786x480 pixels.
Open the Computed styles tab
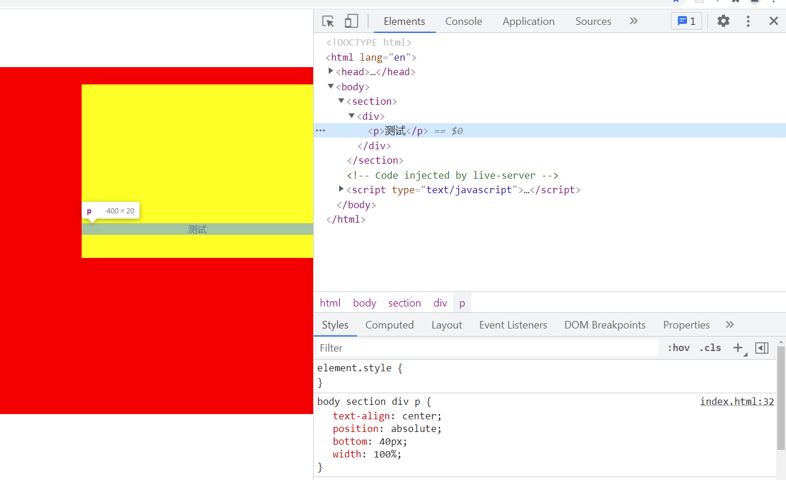coord(389,325)
